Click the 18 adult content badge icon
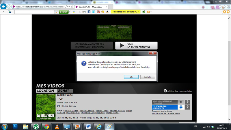Screen dimensions: 231x130 pyautogui.click(x=165, y=91)
